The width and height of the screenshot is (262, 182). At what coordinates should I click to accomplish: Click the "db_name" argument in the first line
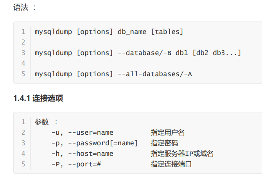click(x=132, y=32)
